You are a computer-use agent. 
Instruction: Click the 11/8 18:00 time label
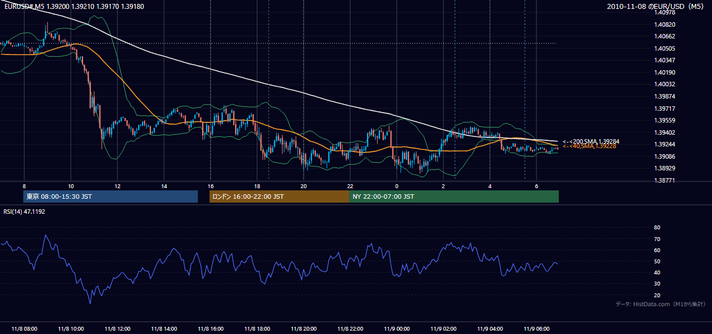coord(257,329)
